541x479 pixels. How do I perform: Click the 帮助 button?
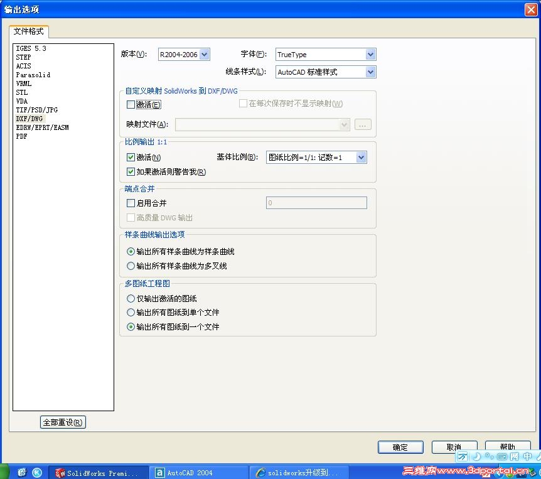pyautogui.click(x=508, y=446)
